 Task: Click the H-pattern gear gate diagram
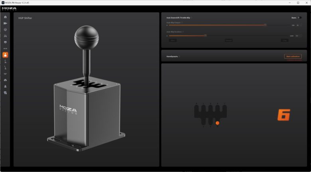[211, 115]
